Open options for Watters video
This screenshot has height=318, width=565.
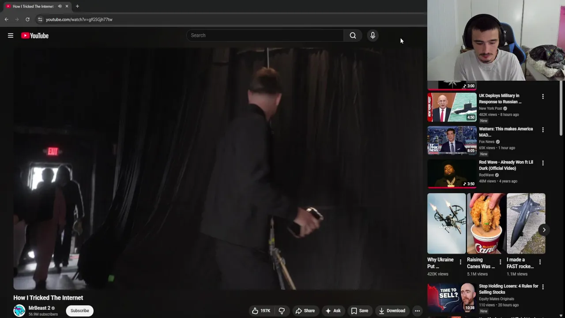click(543, 130)
